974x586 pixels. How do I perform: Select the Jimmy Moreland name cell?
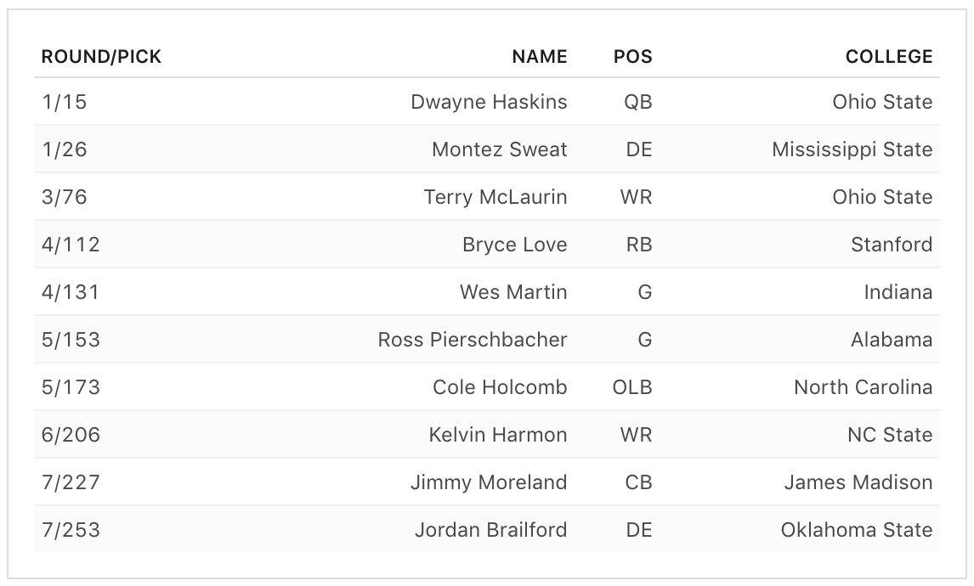point(489,482)
